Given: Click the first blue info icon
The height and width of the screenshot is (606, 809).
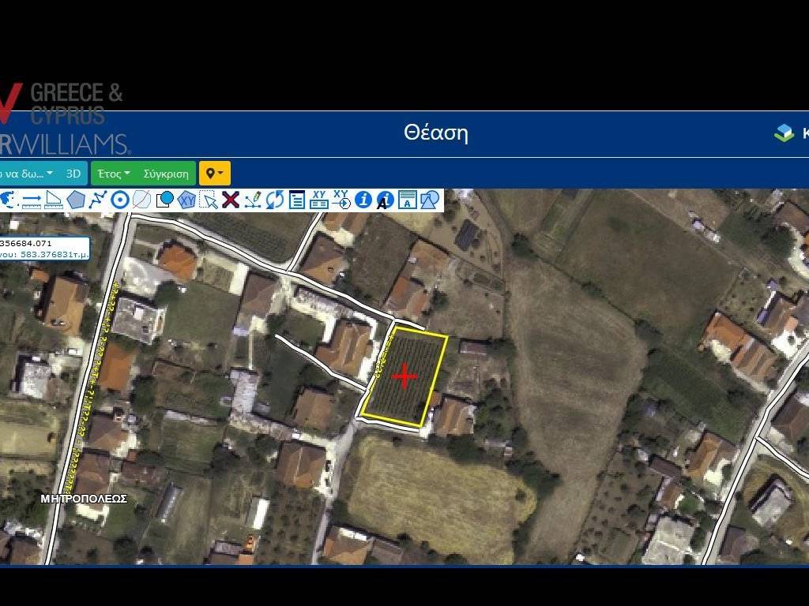Looking at the screenshot, I should pos(363,200).
